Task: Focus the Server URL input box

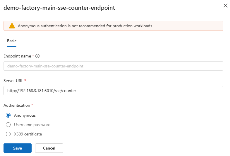Action: pyautogui.click(x=113, y=91)
